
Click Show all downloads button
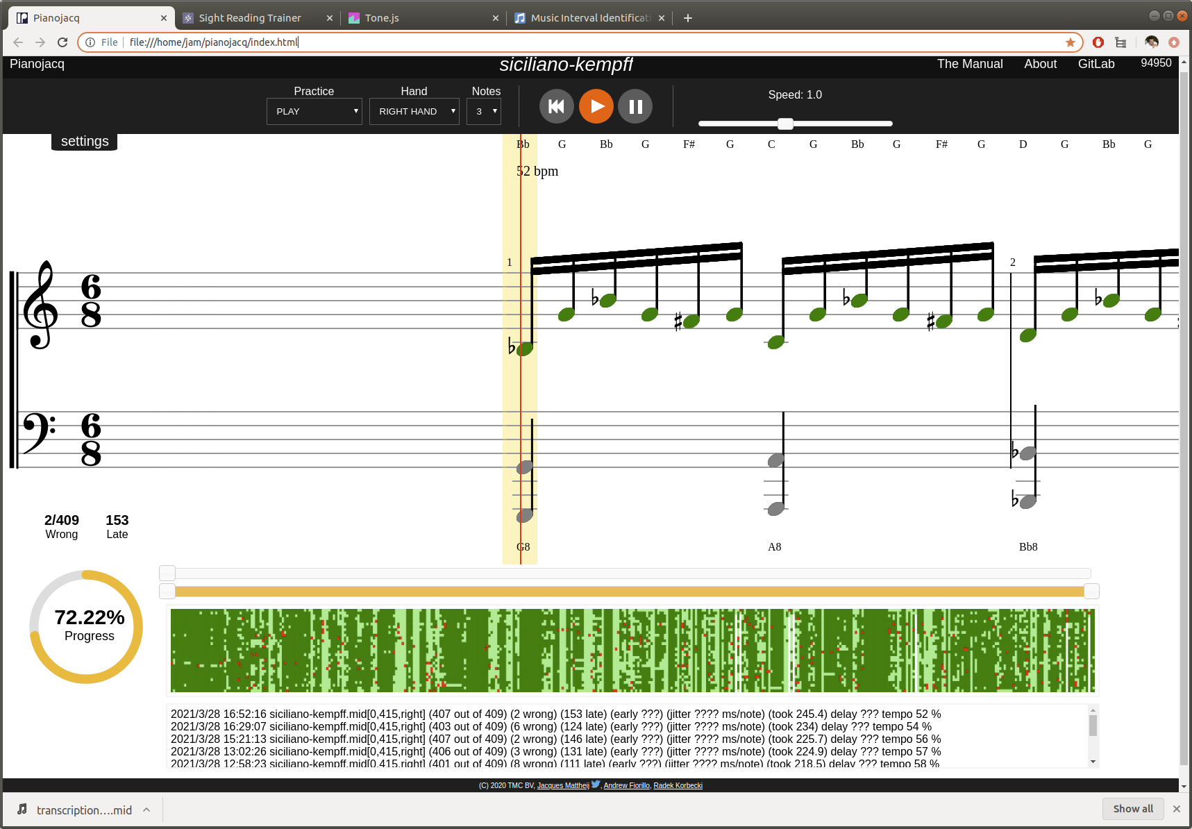pyautogui.click(x=1133, y=809)
